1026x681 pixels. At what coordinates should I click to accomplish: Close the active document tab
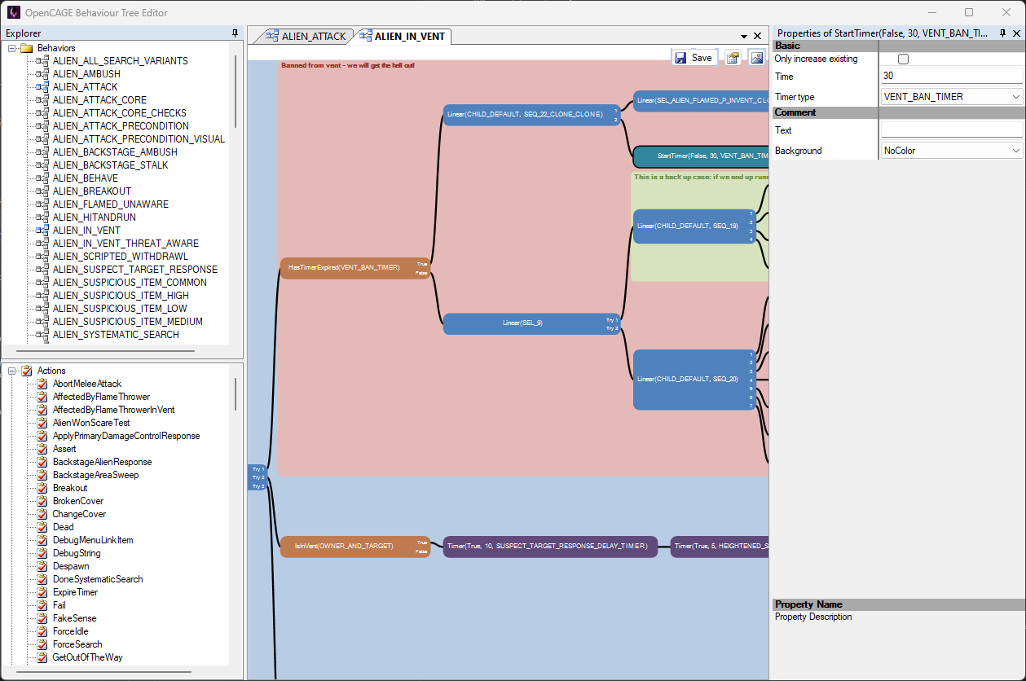tap(758, 37)
